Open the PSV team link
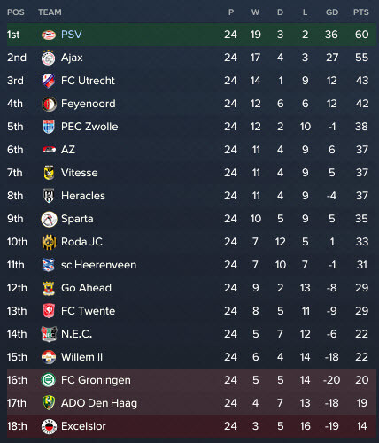The image size is (379, 443). point(72,35)
